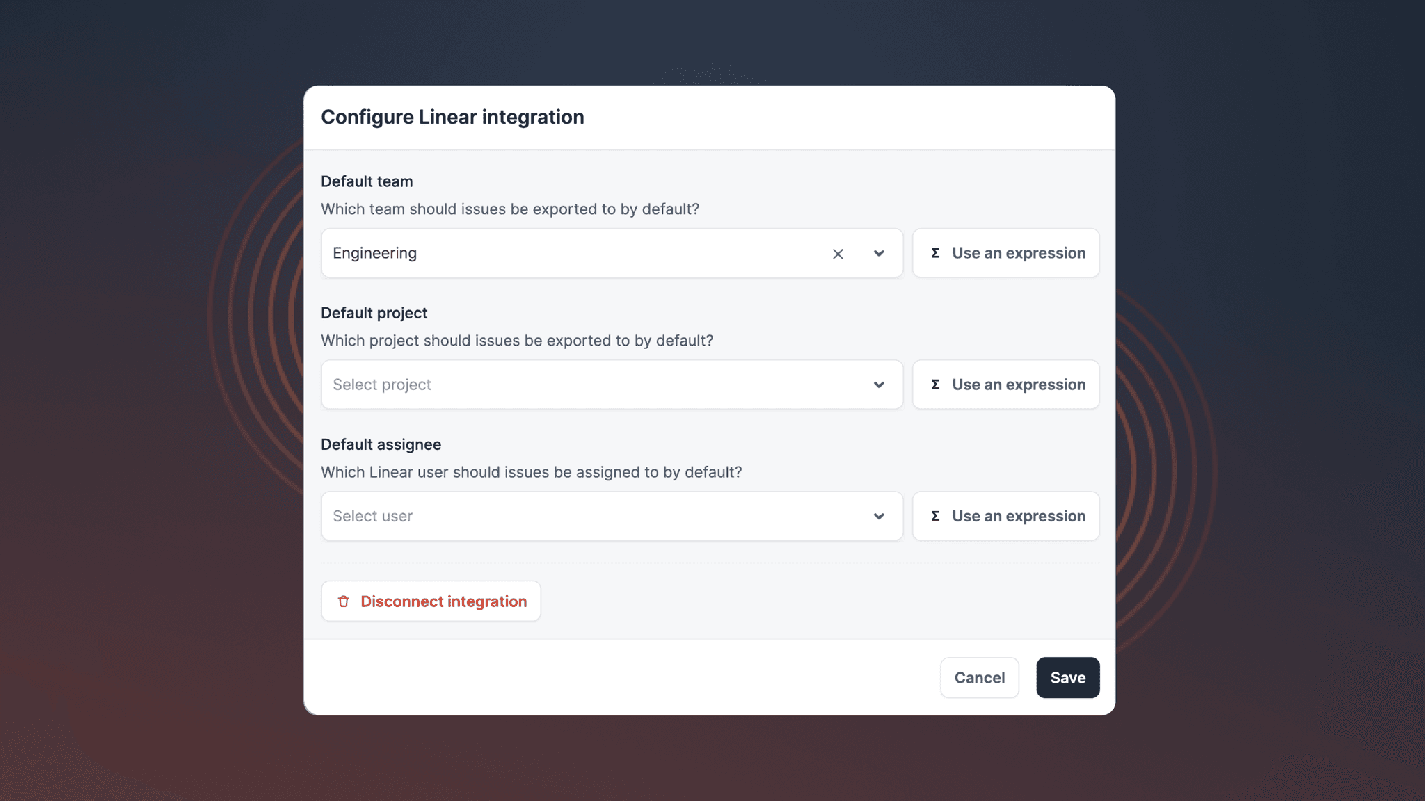The image size is (1425, 801).
Task: Click the sigma icon beside Default assignee
Action: click(935, 516)
